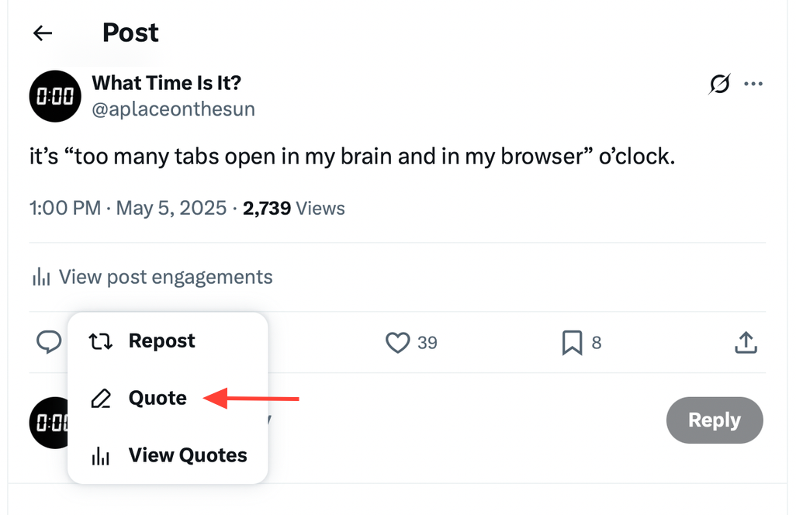Image resolution: width=796 pixels, height=515 pixels.
Task: Click the back arrow to leave the post
Action: coord(43,33)
